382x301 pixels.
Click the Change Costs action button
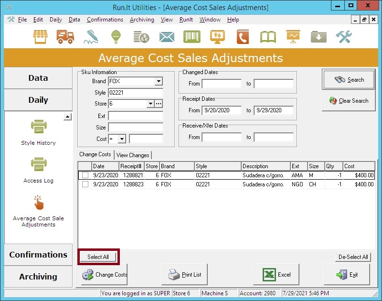point(104,275)
